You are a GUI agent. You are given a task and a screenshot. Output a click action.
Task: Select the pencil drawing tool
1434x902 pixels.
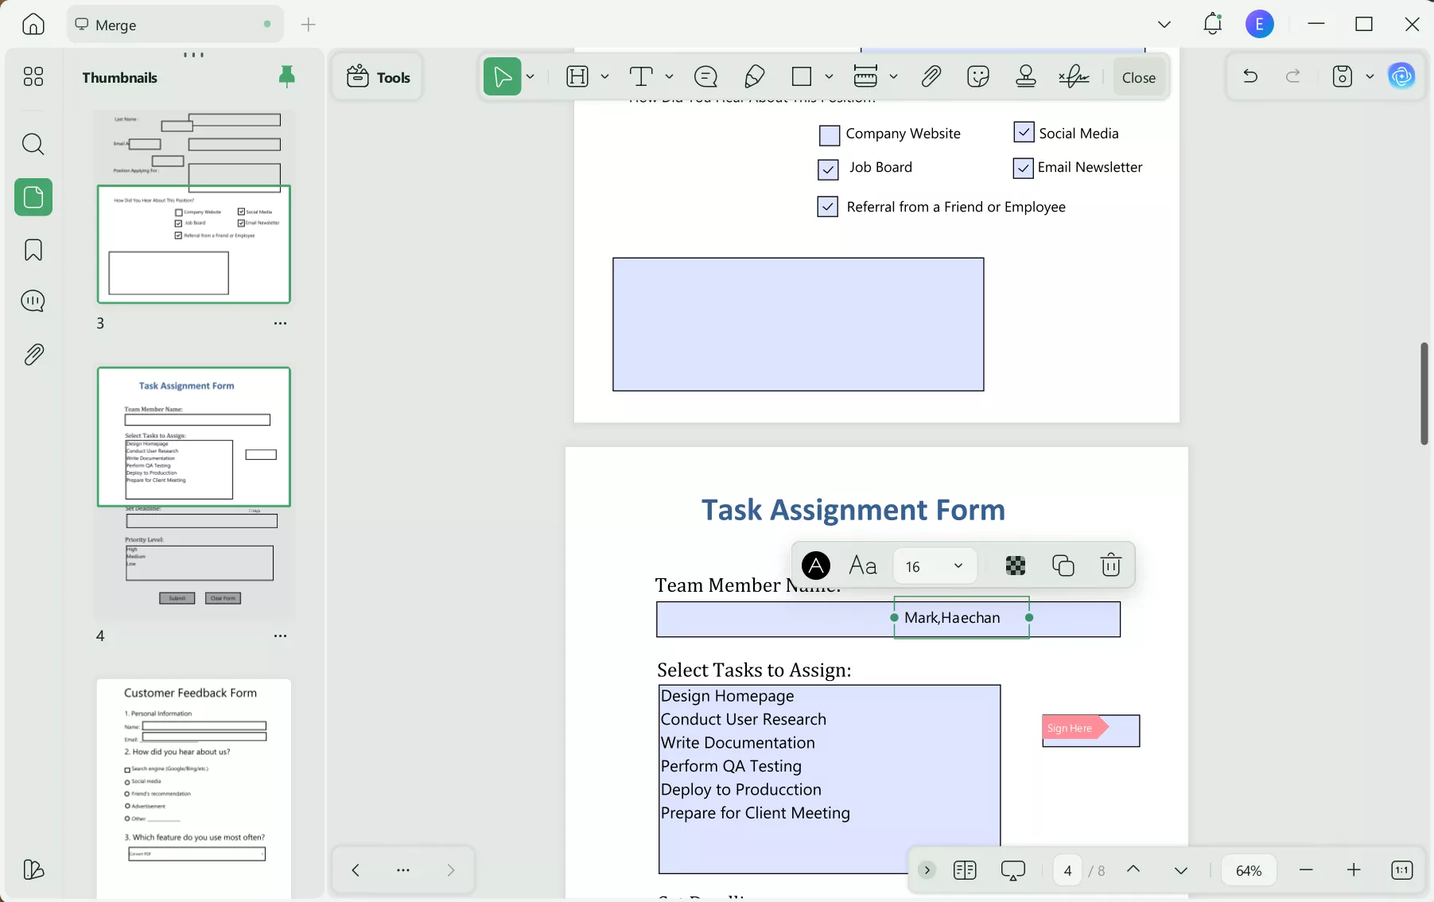pyautogui.click(x=754, y=76)
